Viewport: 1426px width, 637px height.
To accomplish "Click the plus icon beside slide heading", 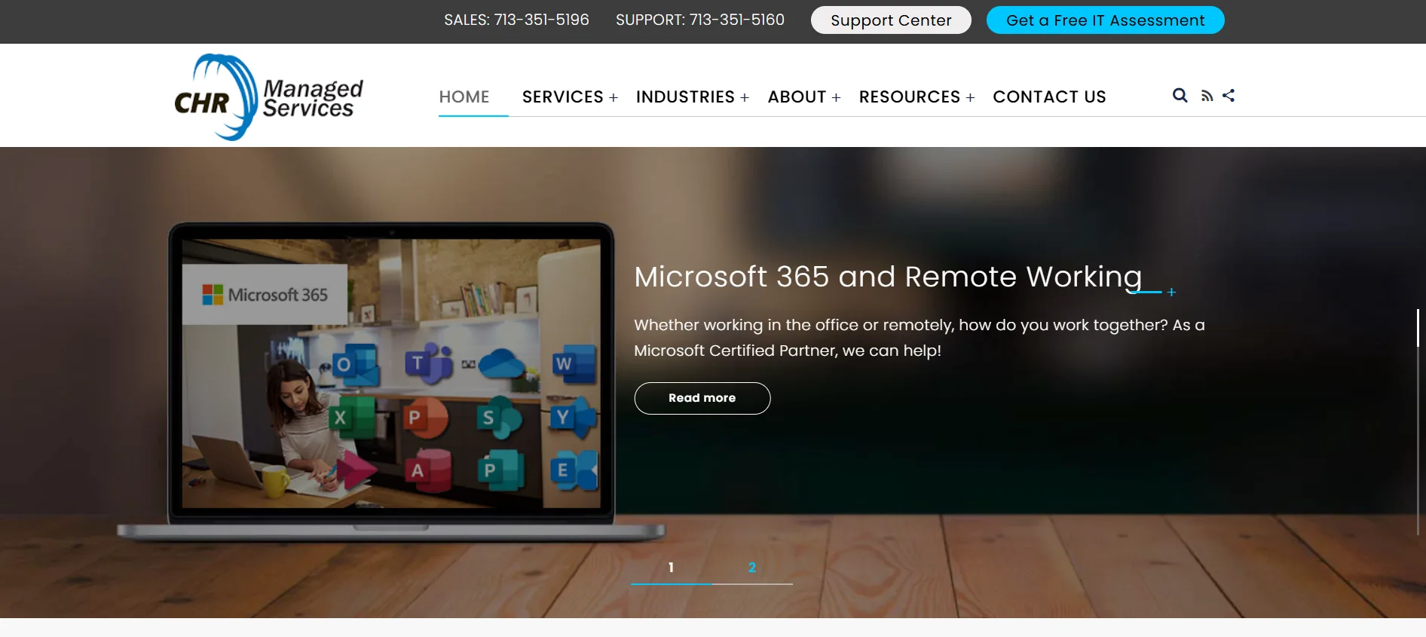I will coord(1171,292).
